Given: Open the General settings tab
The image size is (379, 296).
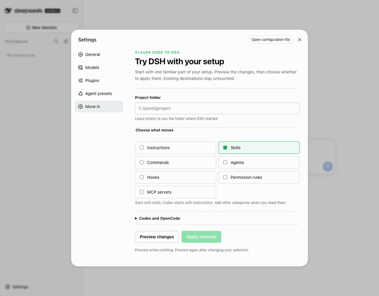Looking at the screenshot, I should point(99,54).
